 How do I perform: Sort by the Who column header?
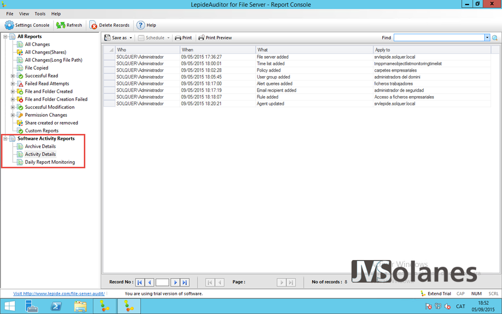click(x=148, y=50)
